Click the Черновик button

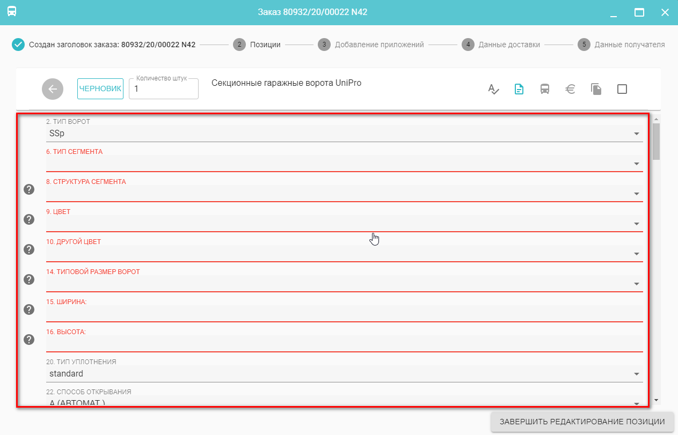(x=100, y=89)
